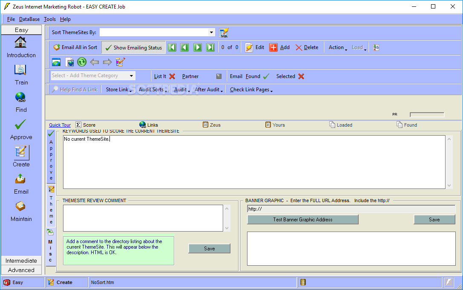Switch to the Intermediate panel
Image resolution: width=463 pixels, height=290 pixels.
click(21, 261)
